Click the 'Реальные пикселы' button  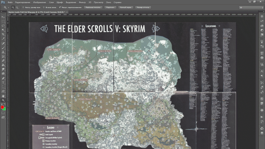click(93, 8)
